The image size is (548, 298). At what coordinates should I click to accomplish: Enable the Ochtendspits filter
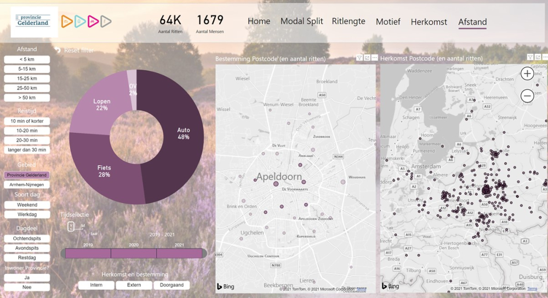point(27,239)
